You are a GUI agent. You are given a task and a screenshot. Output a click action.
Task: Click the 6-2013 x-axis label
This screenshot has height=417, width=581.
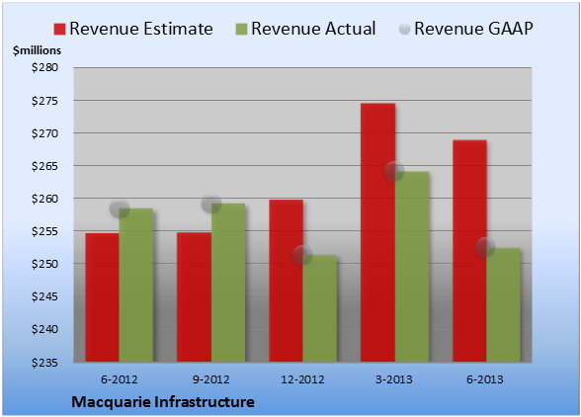485,379
